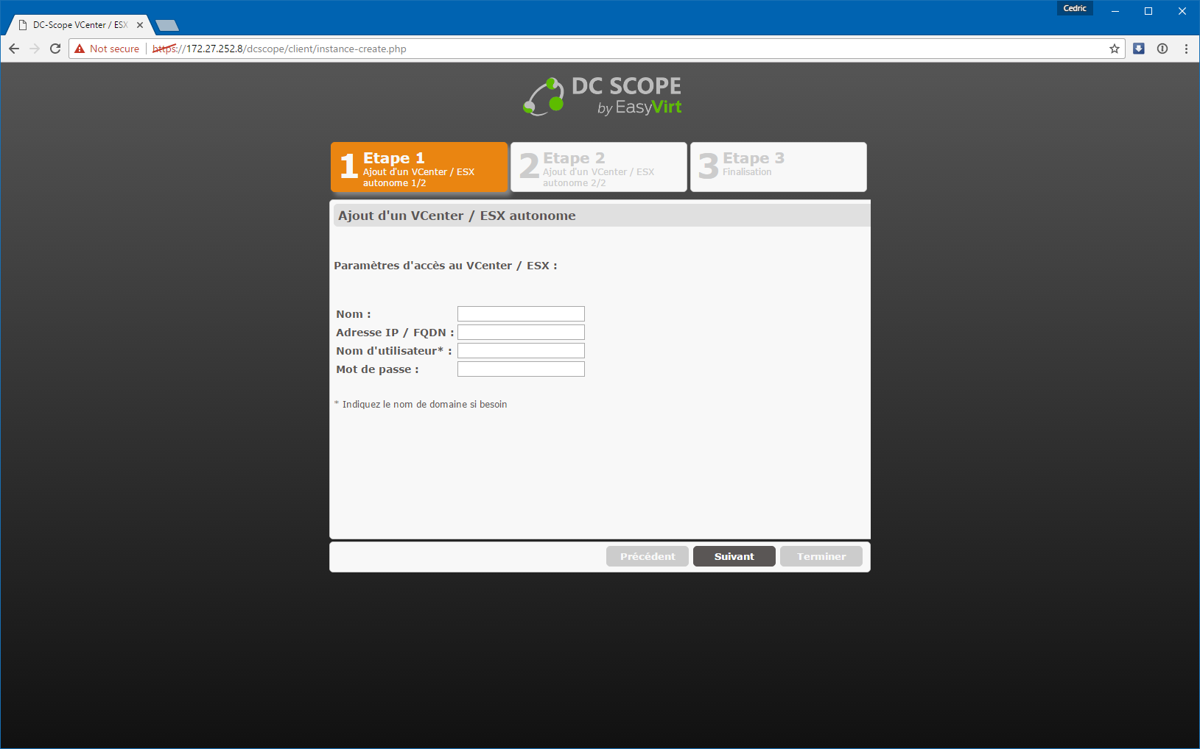Click the DC Scope EasyVirt logo
1200x749 pixels.
click(x=602, y=96)
